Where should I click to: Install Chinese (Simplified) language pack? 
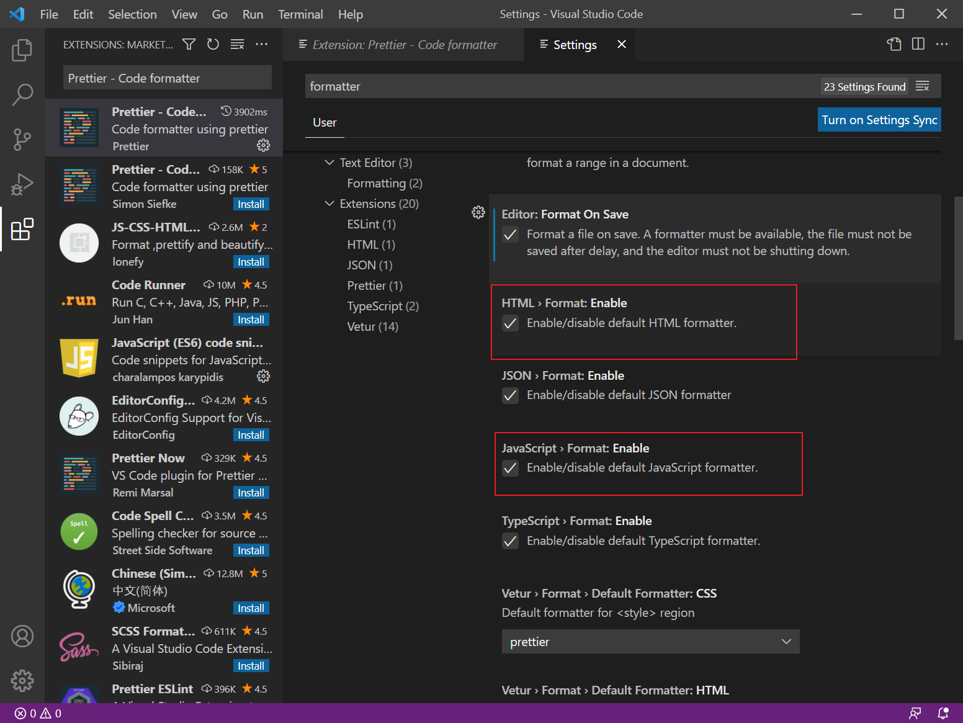pyautogui.click(x=251, y=608)
